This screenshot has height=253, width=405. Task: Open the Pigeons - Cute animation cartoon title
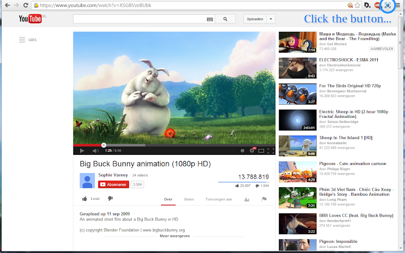coord(352,163)
